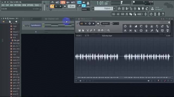Image resolution: width=174 pixels, height=97 pixels.
Task: Click the add channel plus button
Action: point(36,32)
